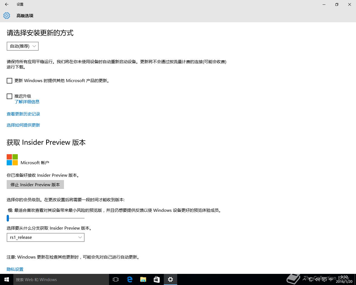The height and width of the screenshot is (285, 356).
Task: Close the 设置 window
Action: [x=350, y=4]
